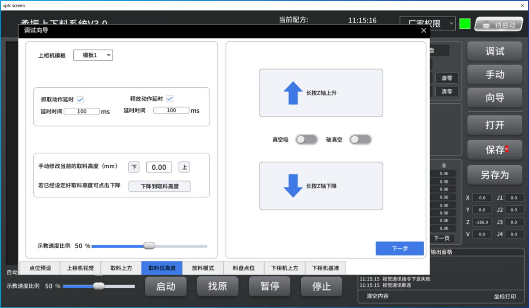The height and width of the screenshot is (308, 529).
Task: Click the 启动 button
Action: coord(166,286)
